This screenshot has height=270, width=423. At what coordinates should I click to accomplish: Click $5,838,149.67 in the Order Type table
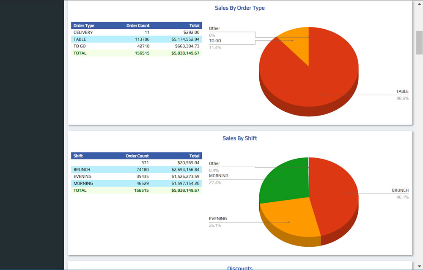[x=185, y=53]
